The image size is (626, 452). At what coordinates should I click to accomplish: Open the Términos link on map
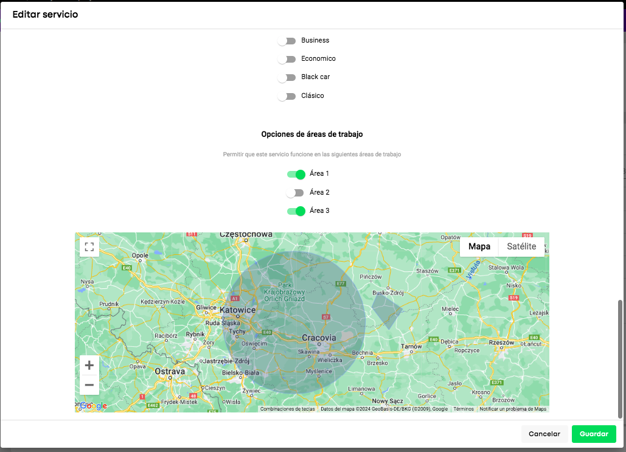pyautogui.click(x=464, y=409)
